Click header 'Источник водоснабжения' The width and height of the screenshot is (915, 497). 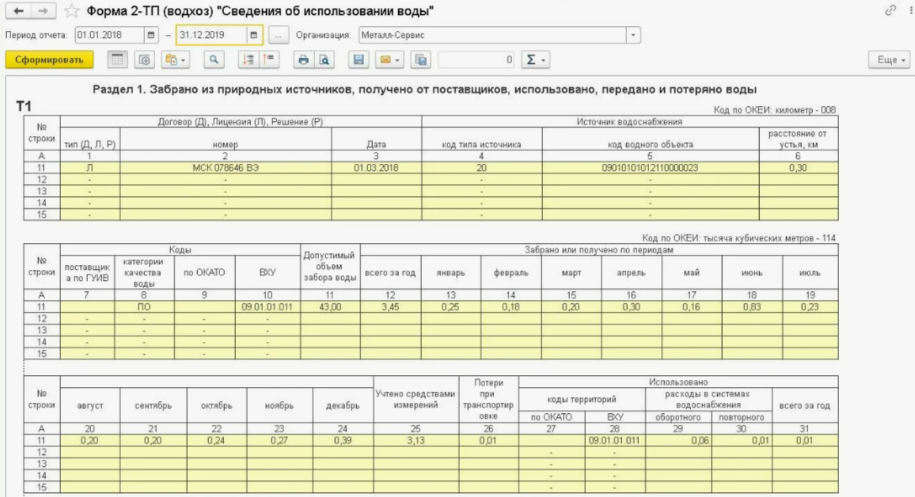(x=629, y=122)
